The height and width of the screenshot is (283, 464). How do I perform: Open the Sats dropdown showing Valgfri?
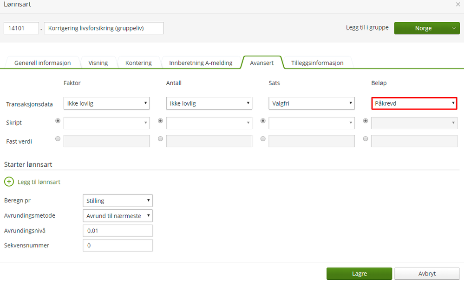coord(312,103)
